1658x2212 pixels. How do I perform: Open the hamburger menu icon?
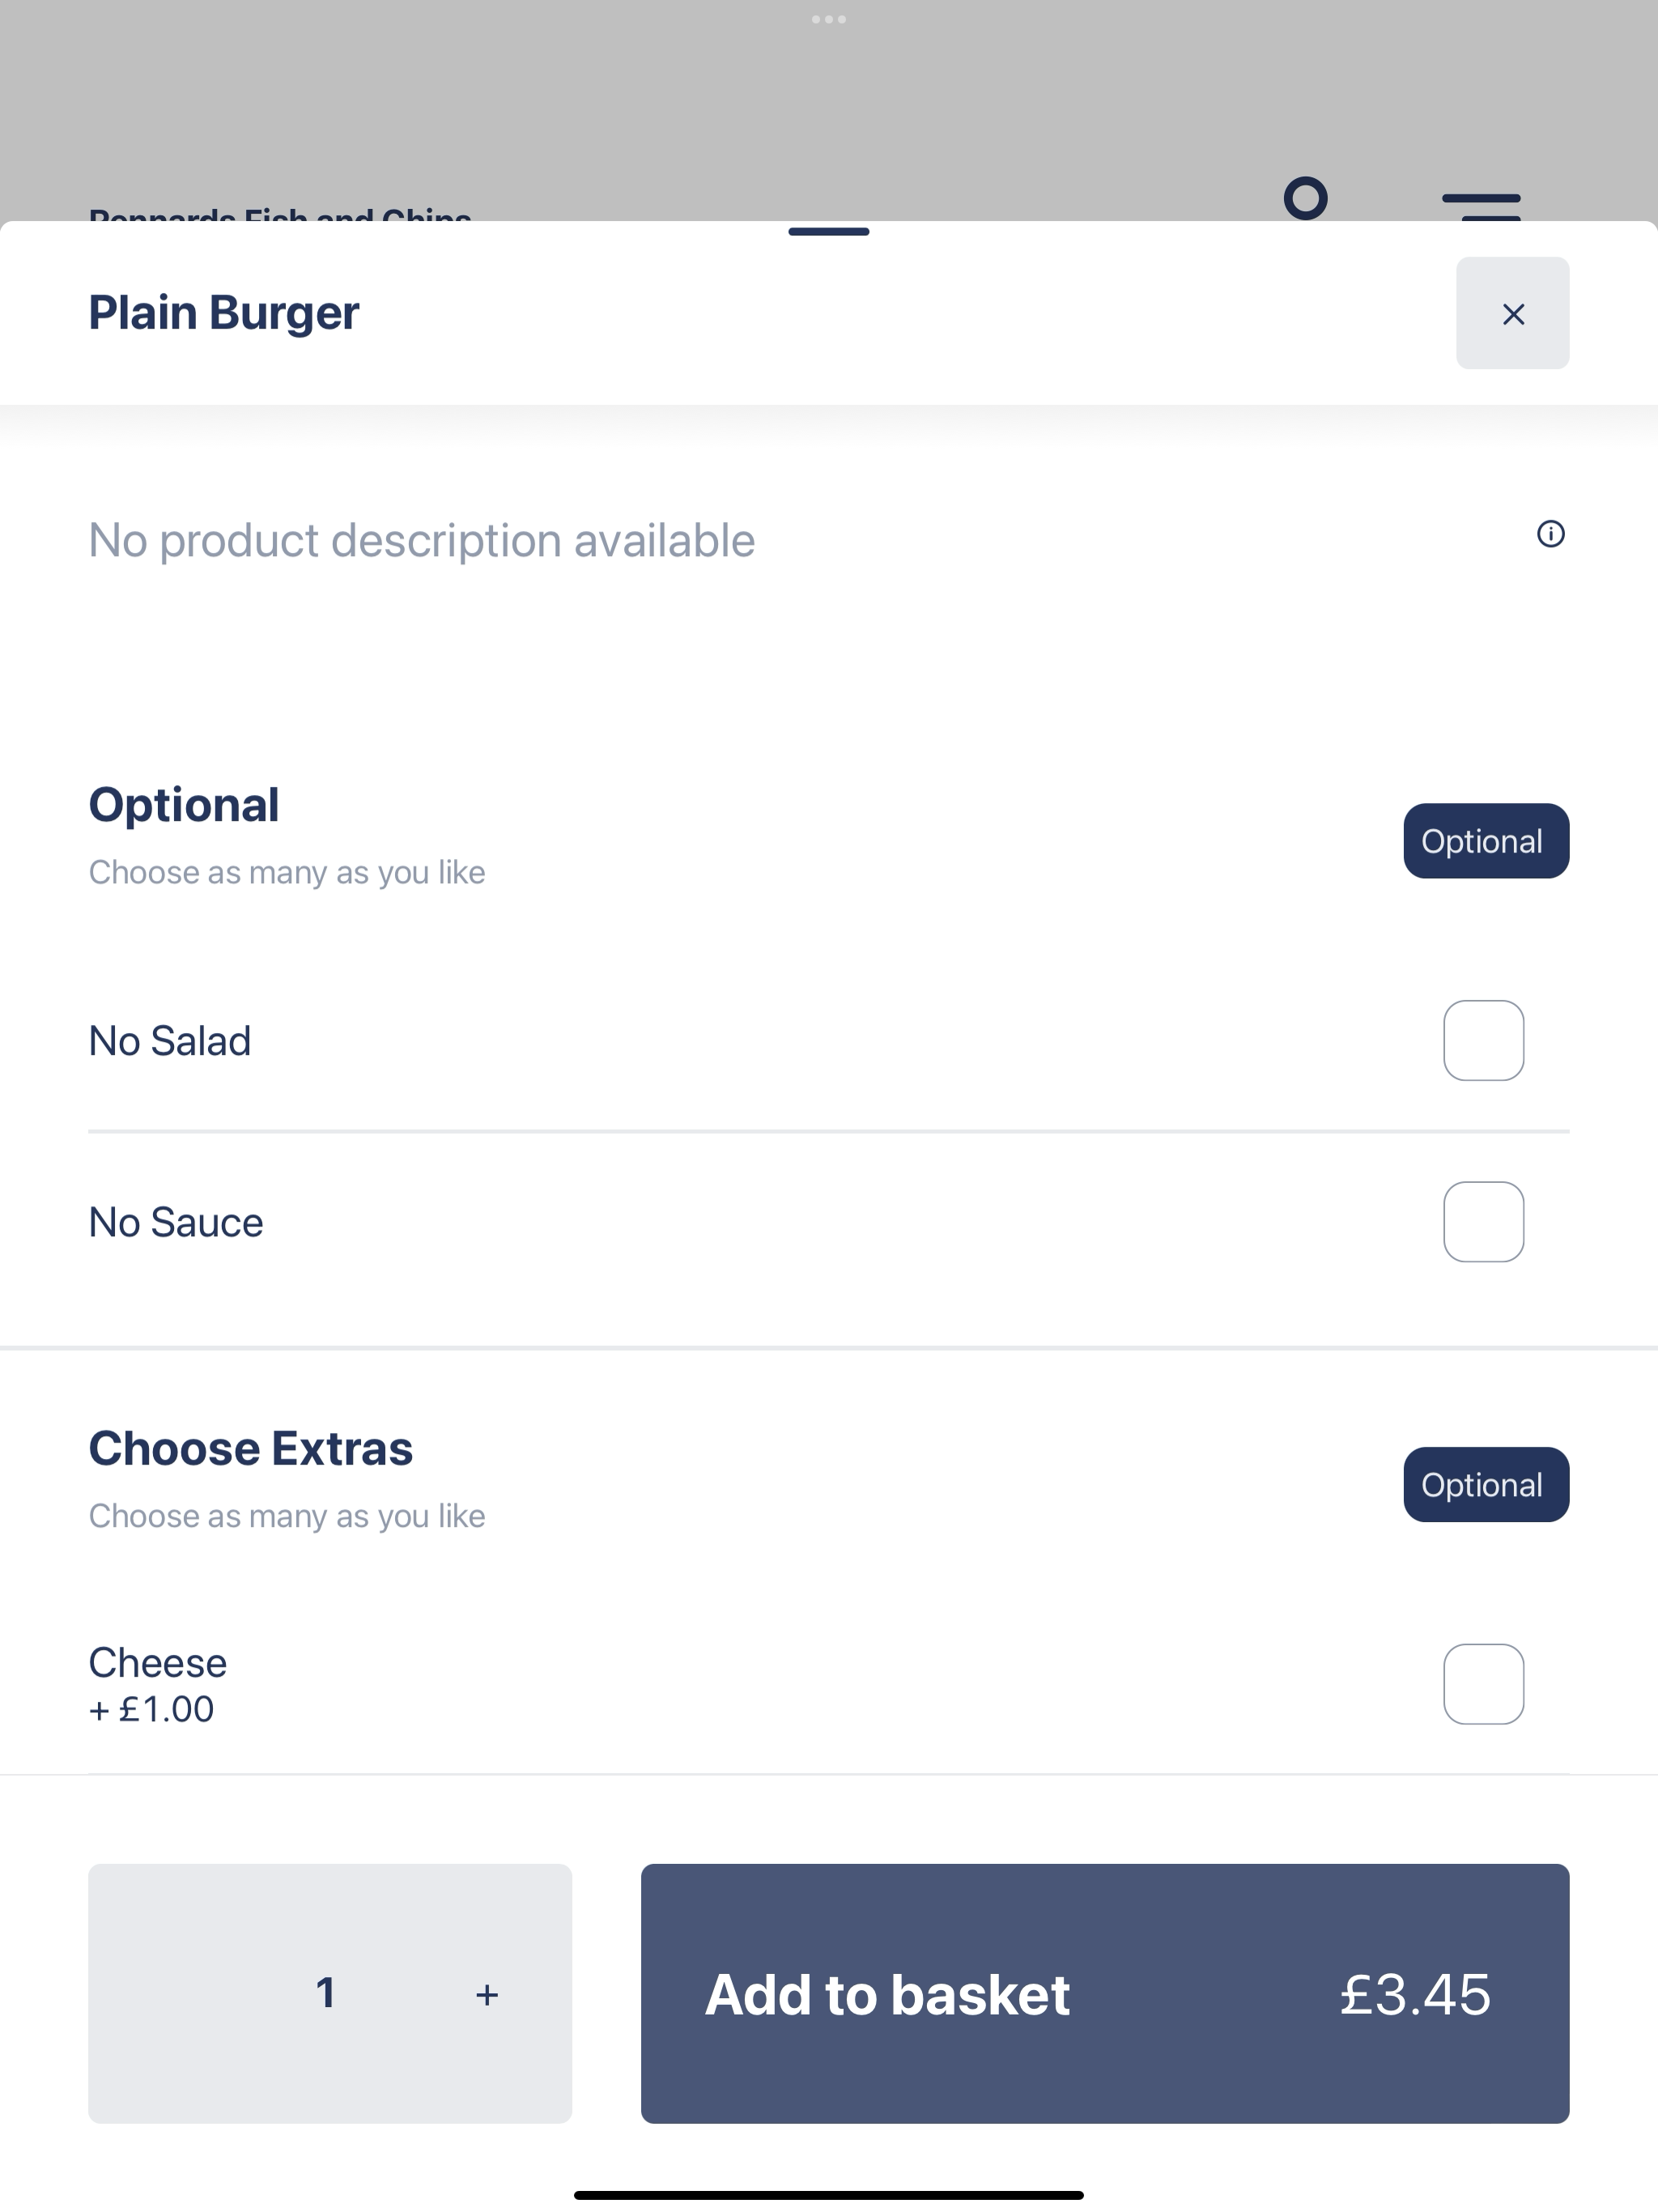click(1481, 205)
